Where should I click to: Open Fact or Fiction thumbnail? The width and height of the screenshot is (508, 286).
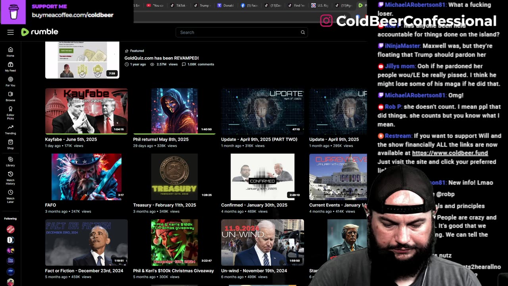pyautogui.click(x=87, y=242)
